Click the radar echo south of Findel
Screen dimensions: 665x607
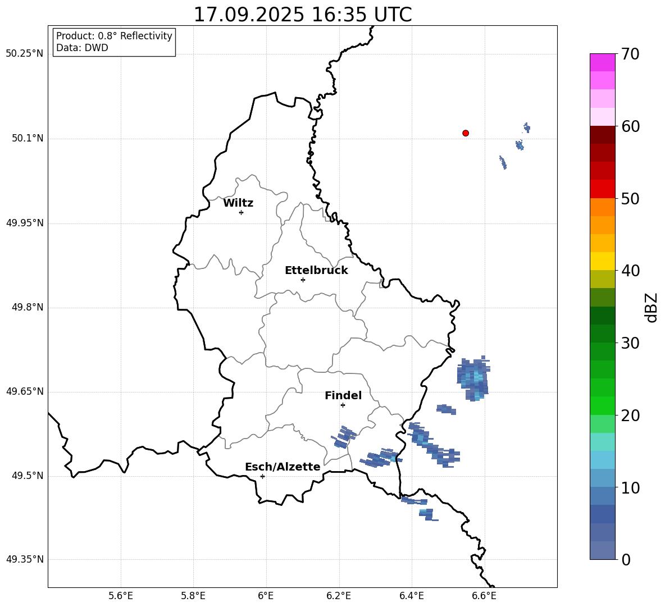(344, 437)
